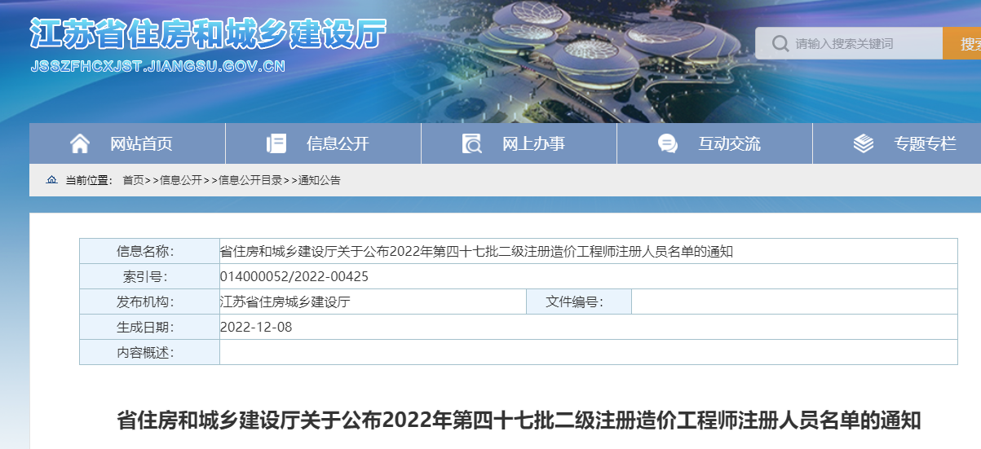Click the stacked layers icon beside 专题专栏
The height and width of the screenshot is (449, 981).
[x=863, y=144]
